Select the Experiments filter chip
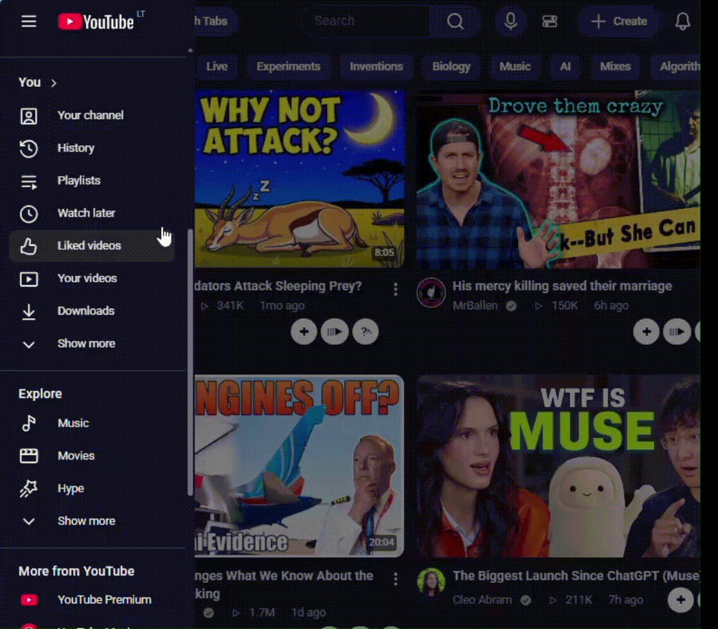Screen dimensions: 718x629 288,67
